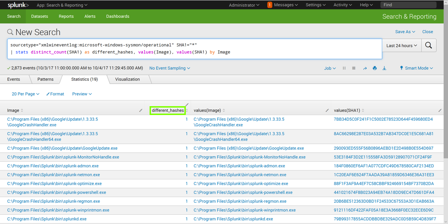Click the magnifier search button
Image resolution: width=448 pixels, height=224 pixels.
(x=428, y=46)
